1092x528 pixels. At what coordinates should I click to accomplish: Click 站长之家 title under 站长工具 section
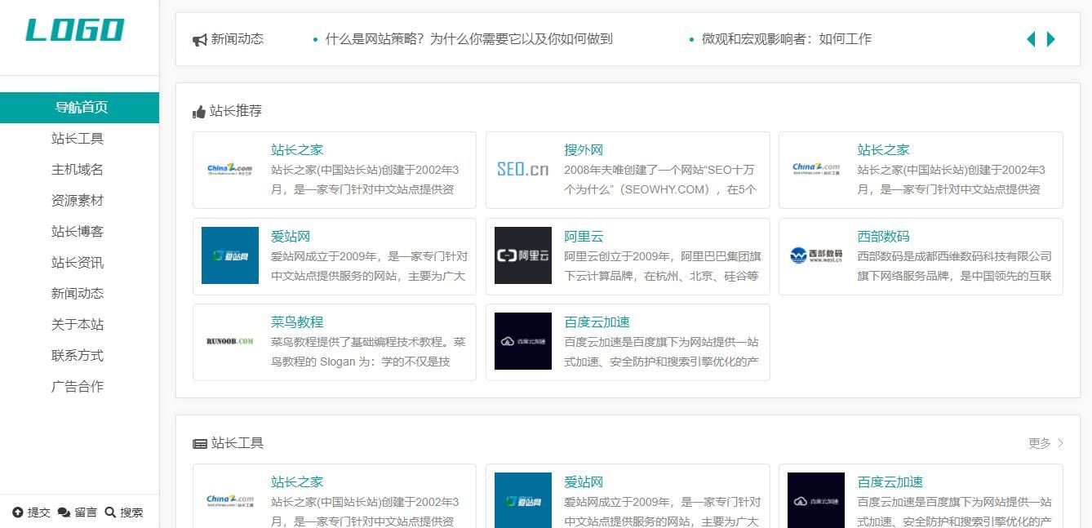click(x=297, y=482)
